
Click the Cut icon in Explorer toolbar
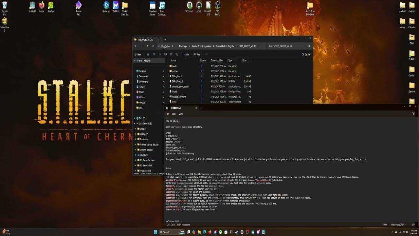click(x=148, y=54)
